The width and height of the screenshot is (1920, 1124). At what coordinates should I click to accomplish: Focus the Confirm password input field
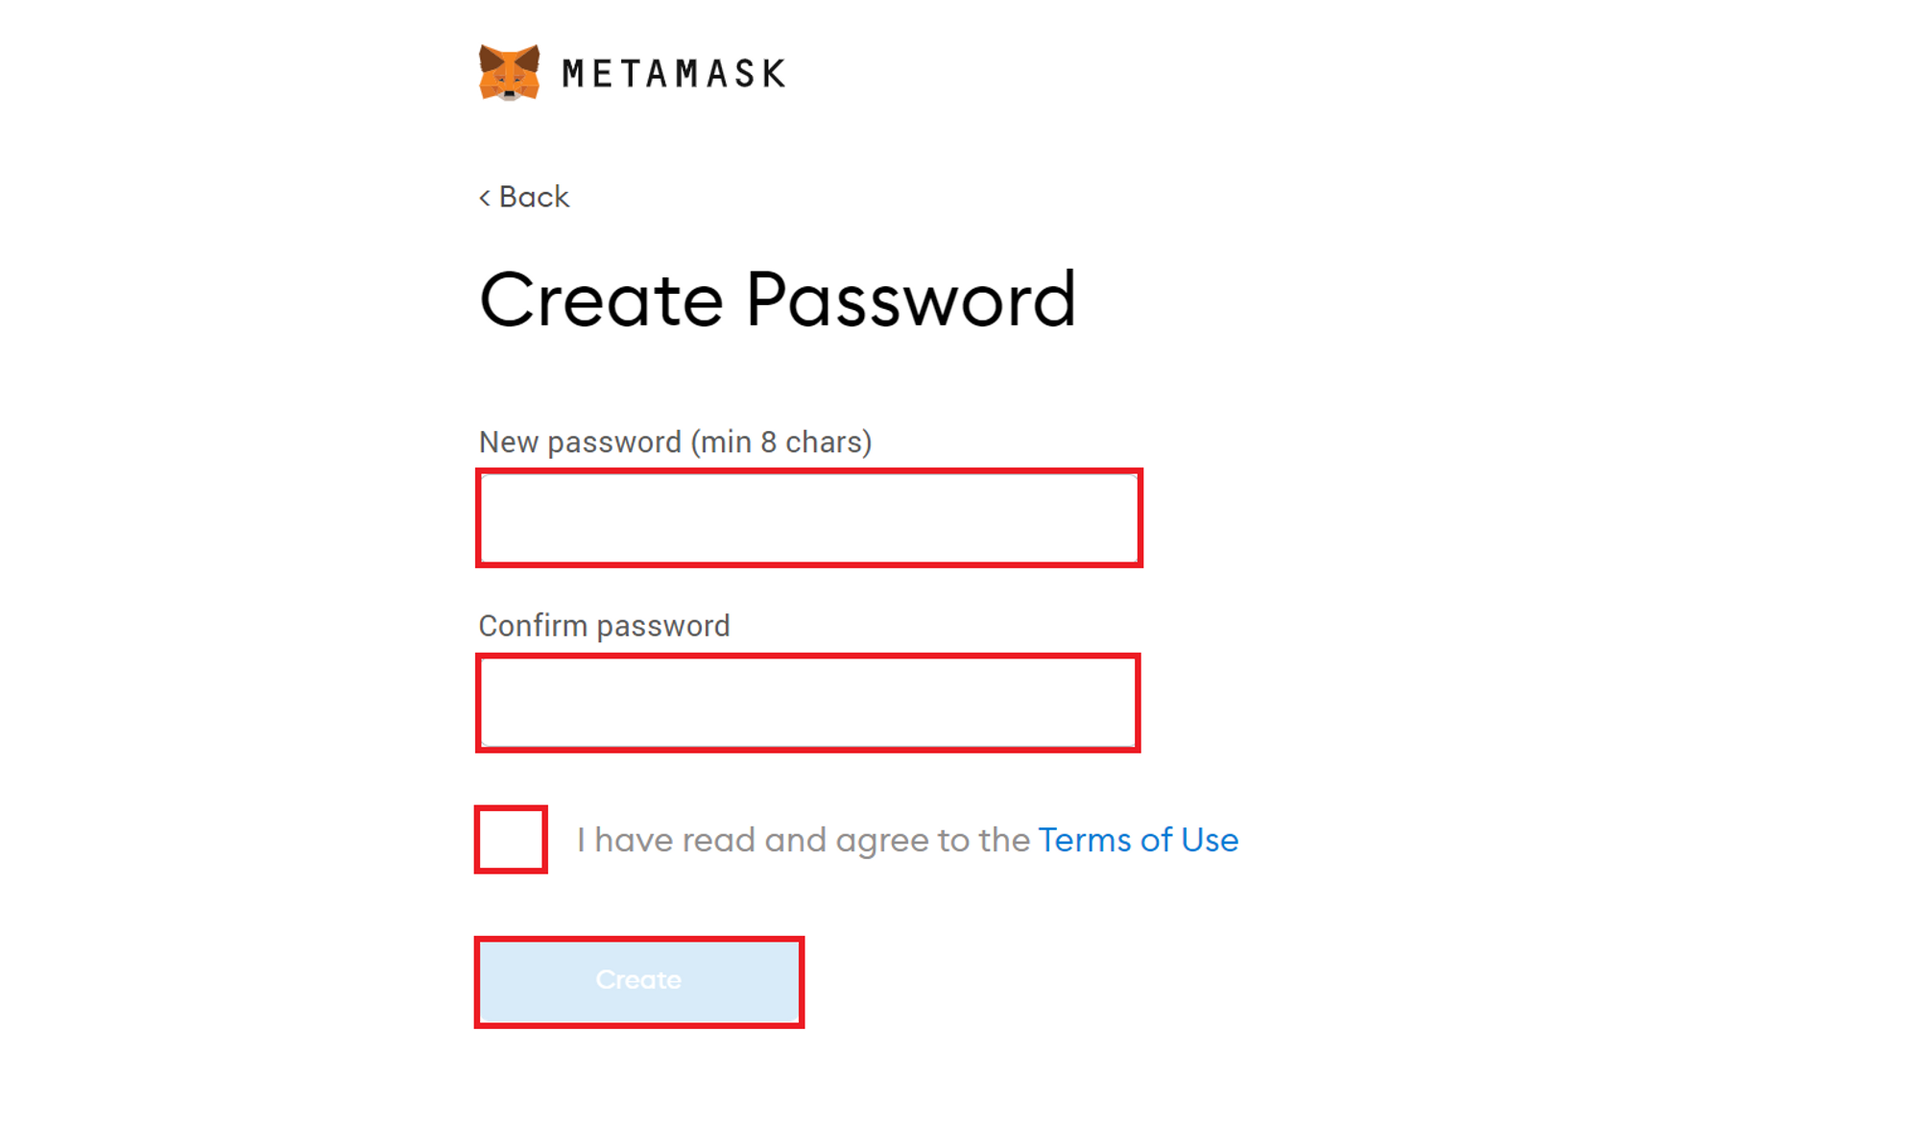click(x=808, y=703)
